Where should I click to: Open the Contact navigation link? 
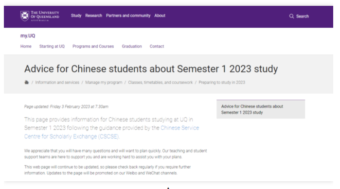pyautogui.click(x=157, y=46)
